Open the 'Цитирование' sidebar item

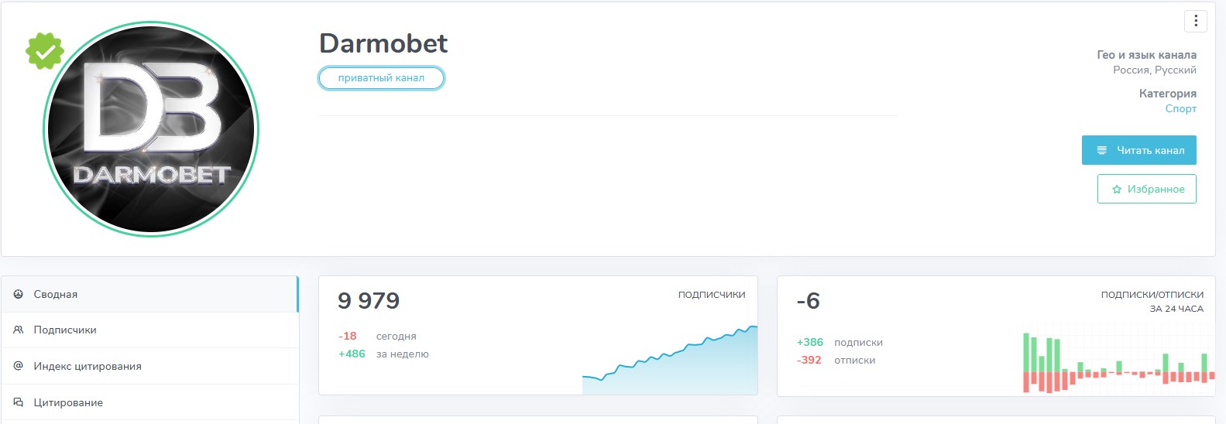tap(68, 402)
